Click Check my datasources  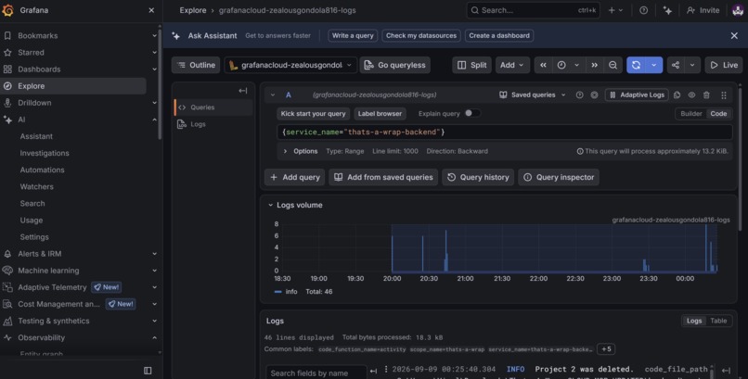421,36
